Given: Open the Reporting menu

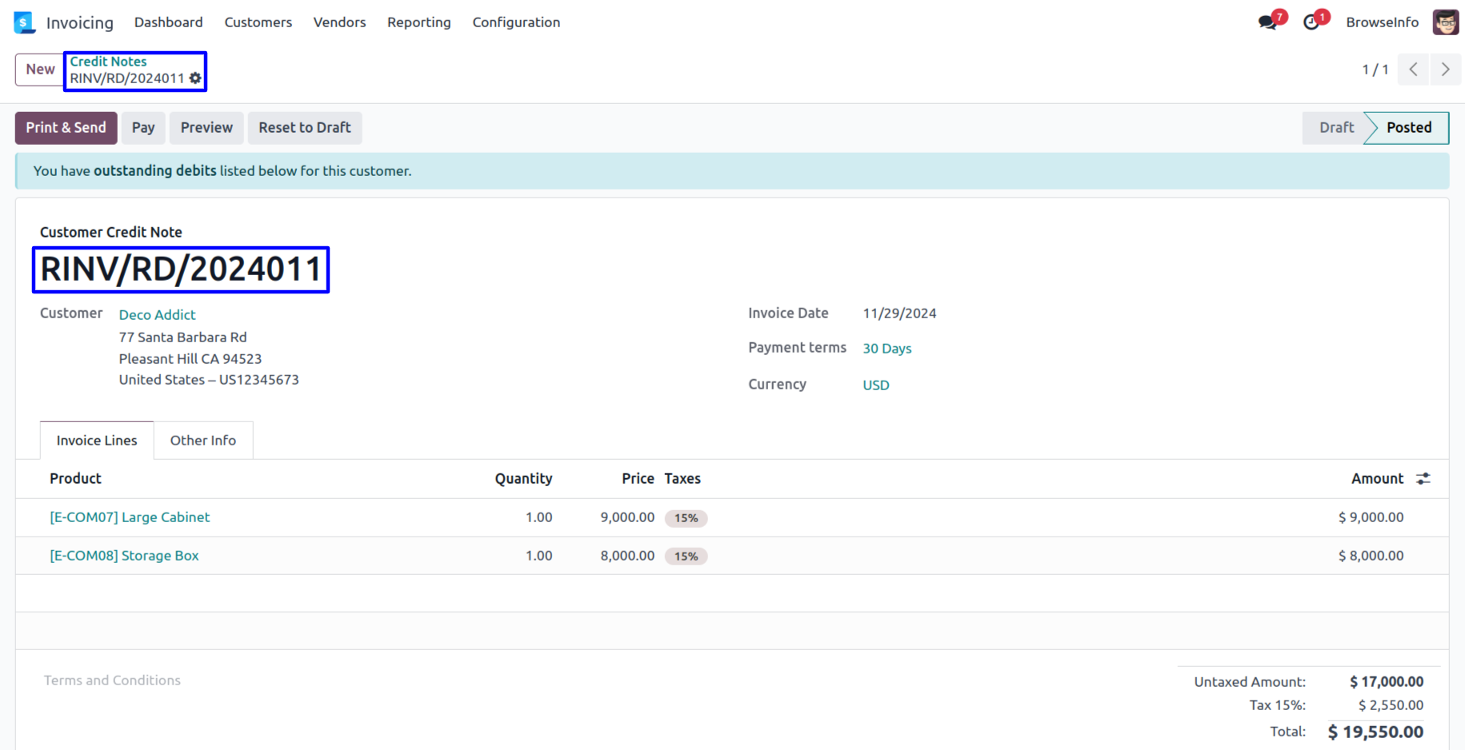Looking at the screenshot, I should (418, 22).
